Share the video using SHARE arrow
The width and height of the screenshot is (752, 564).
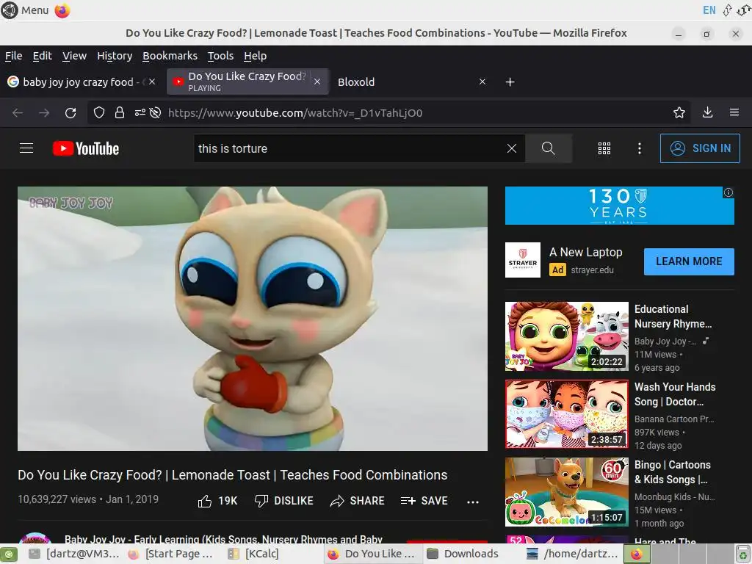[358, 501]
